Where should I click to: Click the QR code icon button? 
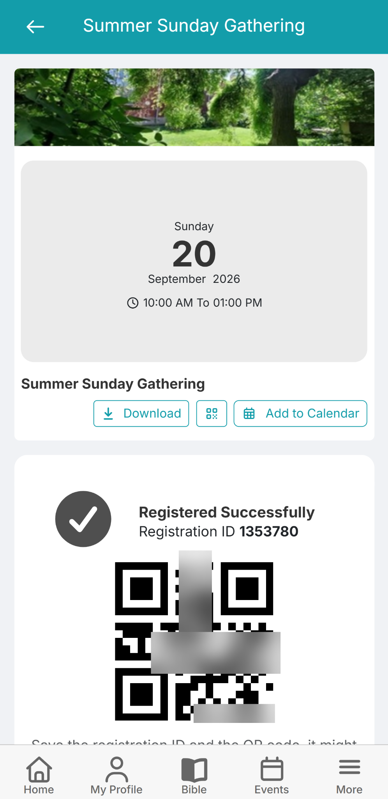212,414
